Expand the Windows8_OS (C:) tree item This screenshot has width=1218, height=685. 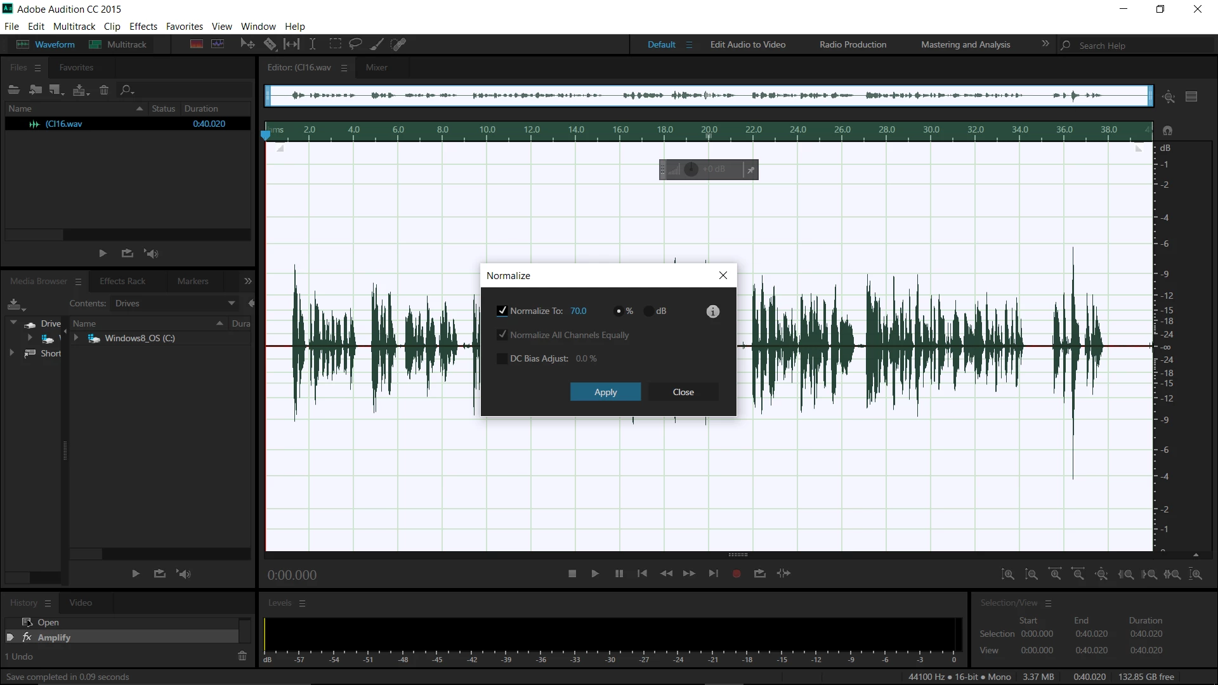[76, 338]
